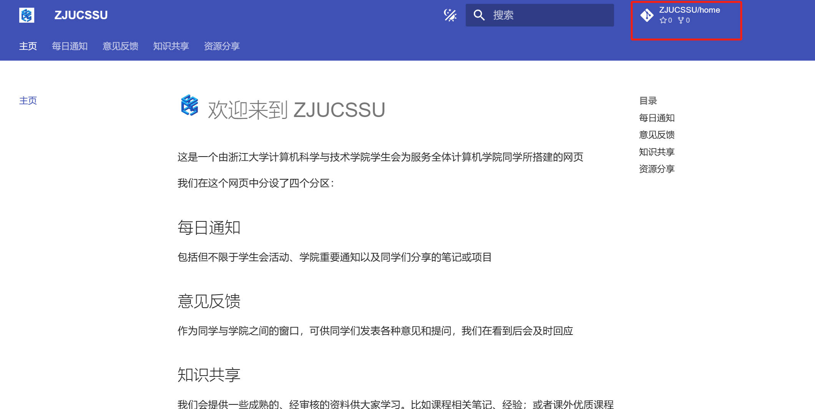Screen dimensions: 815x409
Task: Click the ZJUCSSU site title text
Action: (81, 15)
